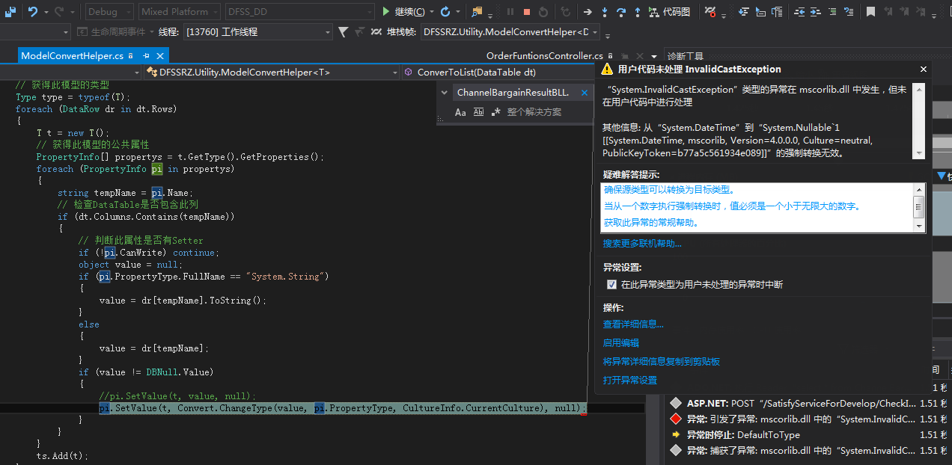
Task: Open the Mixed Platform dropdown
Action: point(180,11)
